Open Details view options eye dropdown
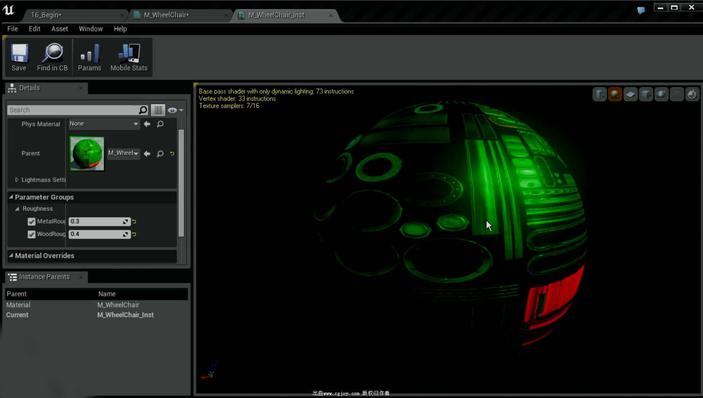The width and height of the screenshot is (703, 398). pyautogui.click(x=175, y=110)
